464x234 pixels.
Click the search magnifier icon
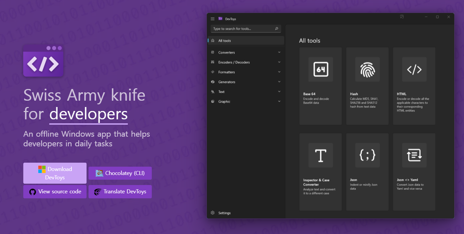[x=277, y=29]
